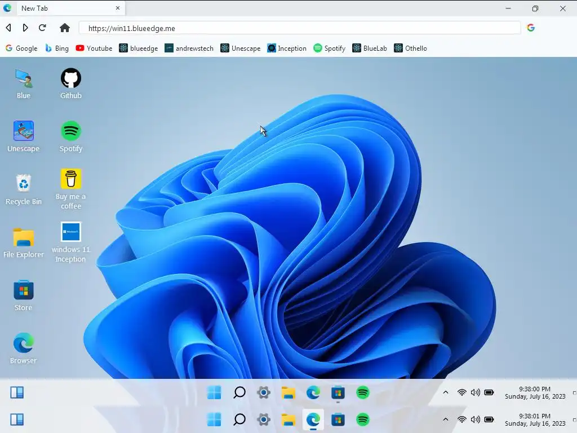Select the windows 11 Inception icon
The height and width of the screenshot is (433, 577).
(x=70, y=242)
